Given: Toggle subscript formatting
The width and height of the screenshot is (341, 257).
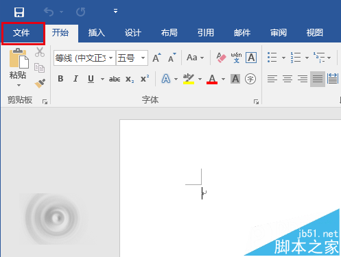Looking at the screenshot, I should (130, 79).
